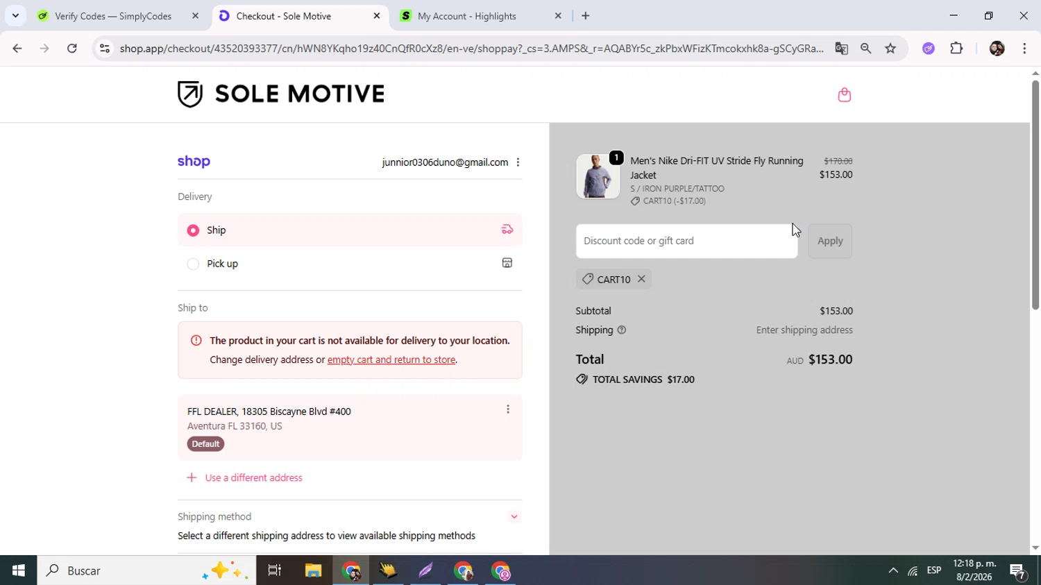Image resolution: width=1041 pixels, height=585 pixels.
Task: Open the shopping bag cart icon
Action: pos(844,94)
